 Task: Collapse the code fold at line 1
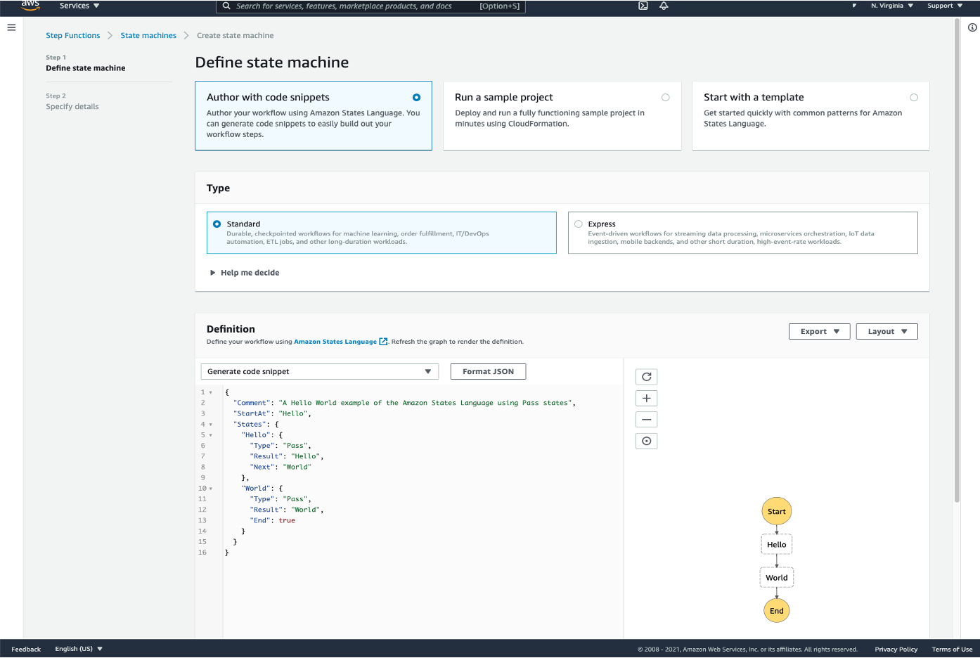[211, 392]
